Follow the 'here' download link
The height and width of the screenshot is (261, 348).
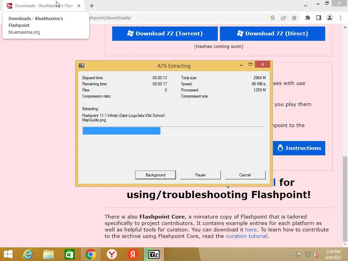pyautogui.click(x=251, y=229)
